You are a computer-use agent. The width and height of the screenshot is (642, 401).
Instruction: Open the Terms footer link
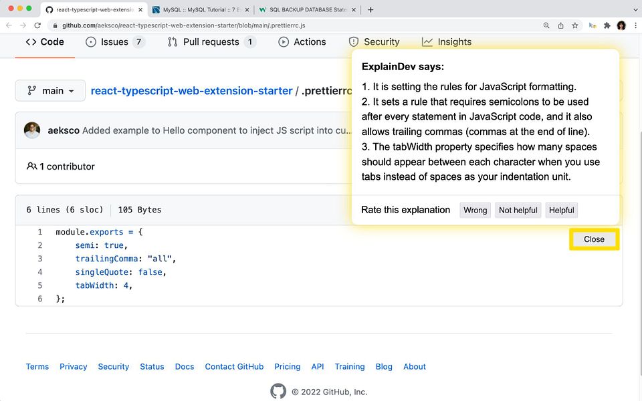[37, 367]
